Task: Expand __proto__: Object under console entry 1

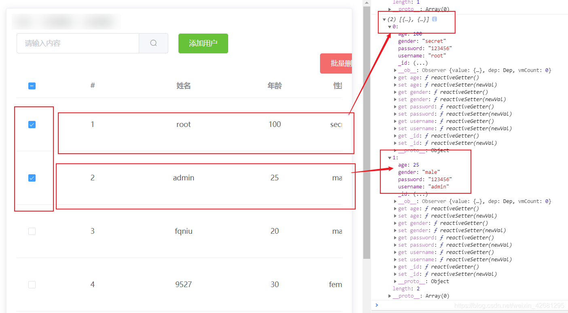Action: pyautogui.click(x=395, y=281)
